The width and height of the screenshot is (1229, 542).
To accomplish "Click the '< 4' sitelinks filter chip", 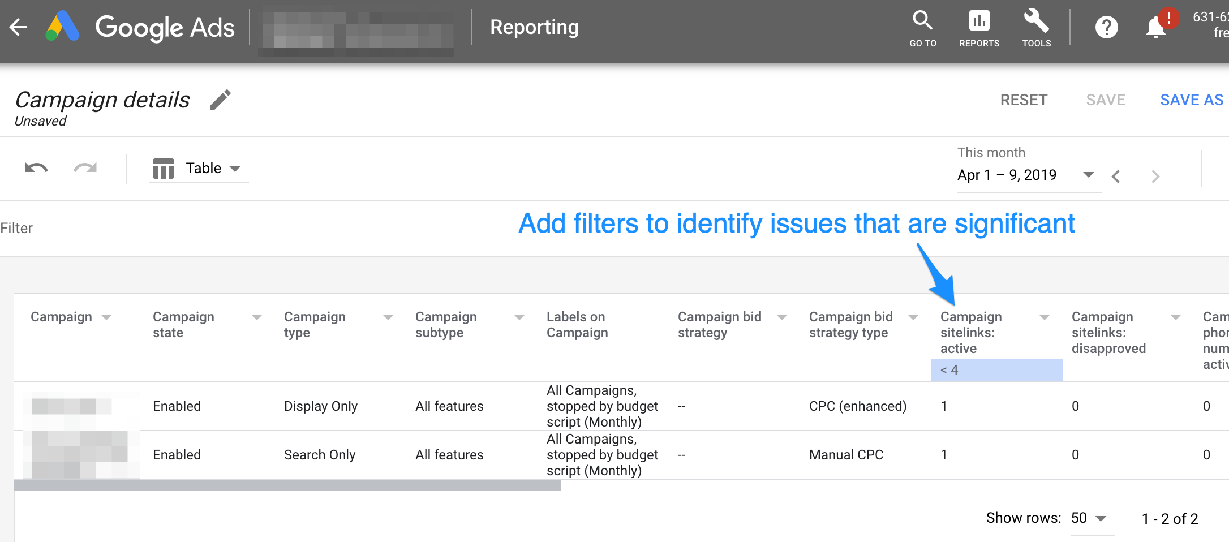I will coord(996,370).
